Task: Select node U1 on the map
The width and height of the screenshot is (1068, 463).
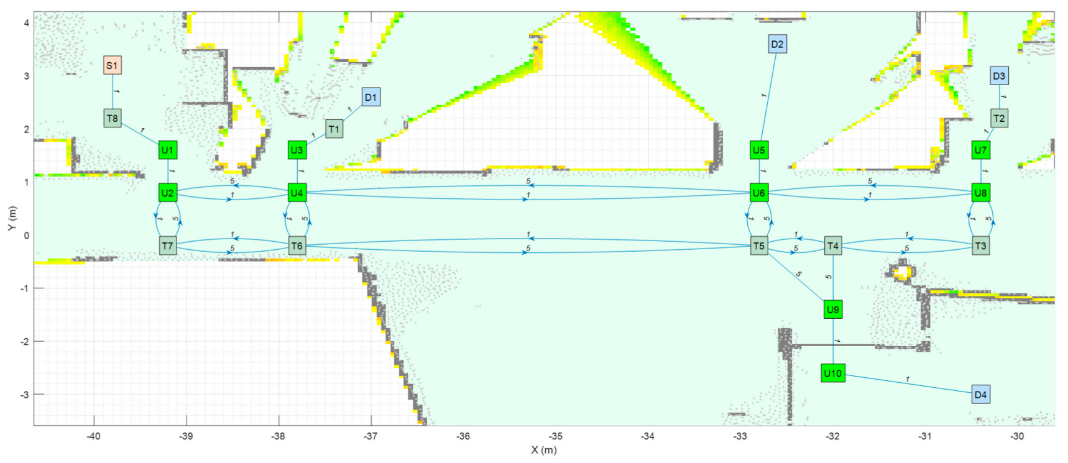Action: coord(167,150)
